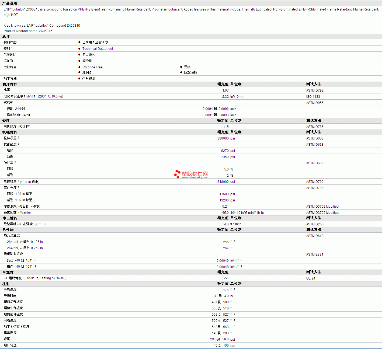Image resolution: width=382 pixels, height=349 pixels.
Task: Select the 13200 psi flexural break value
Action: (x=227, y=200)
